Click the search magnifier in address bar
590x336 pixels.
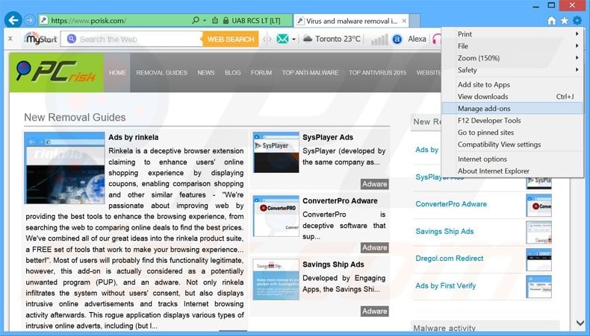(195, 20)
